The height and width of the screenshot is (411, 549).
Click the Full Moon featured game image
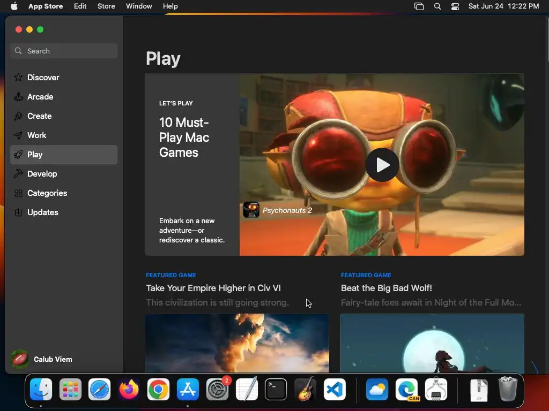coord(432,343)
